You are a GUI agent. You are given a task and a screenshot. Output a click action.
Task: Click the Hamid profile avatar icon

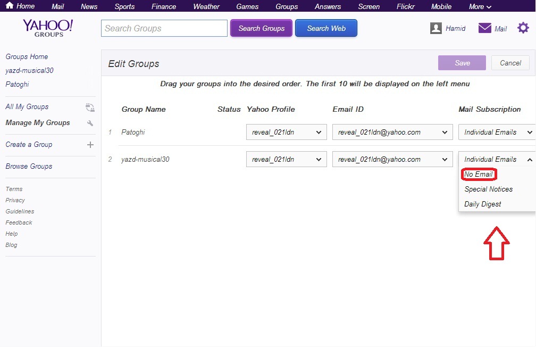pos(436,28)
